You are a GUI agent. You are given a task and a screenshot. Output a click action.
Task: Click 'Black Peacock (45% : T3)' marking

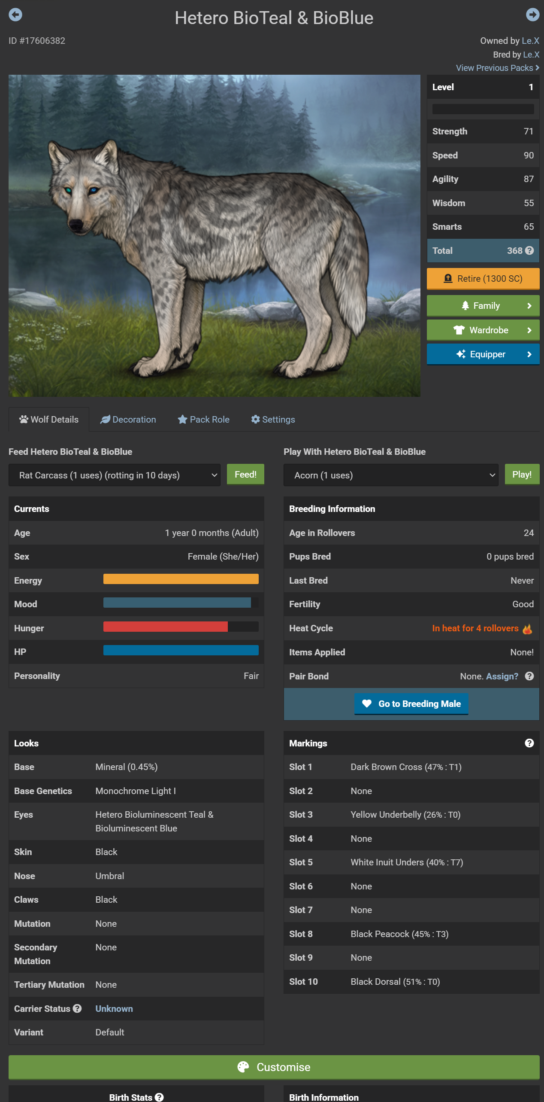coord(399,934)
